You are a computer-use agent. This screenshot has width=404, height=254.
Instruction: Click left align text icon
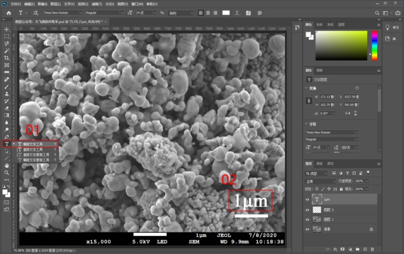click(201, 13)
